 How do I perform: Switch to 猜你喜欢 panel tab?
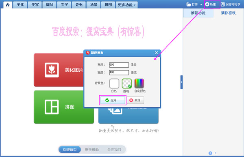click(x=228, y=13)
